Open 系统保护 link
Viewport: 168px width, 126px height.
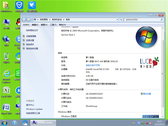[x=30, y=44]
